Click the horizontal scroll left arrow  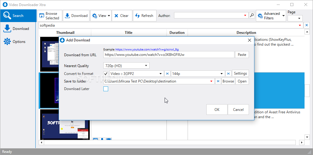pos(41,142)
